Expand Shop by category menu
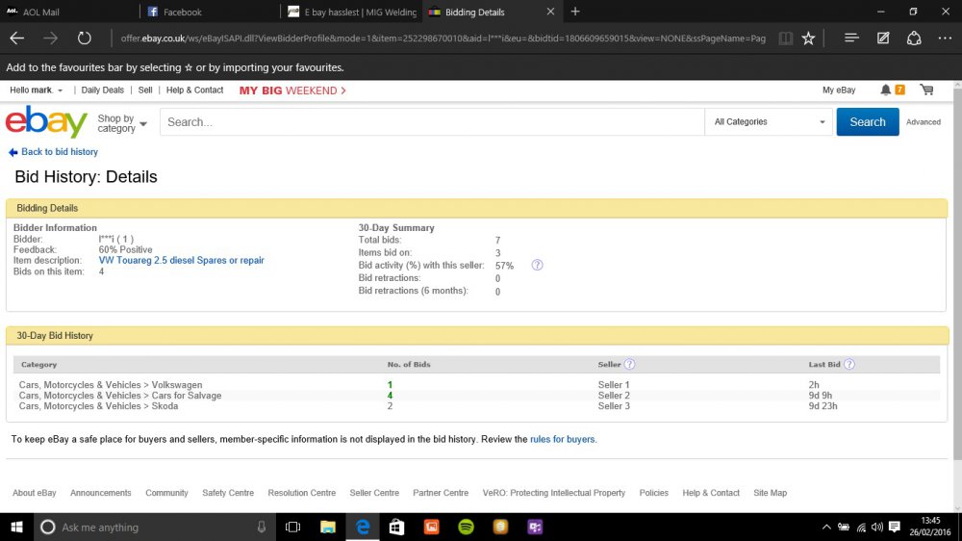962x541 pixels. coord(122,123)
